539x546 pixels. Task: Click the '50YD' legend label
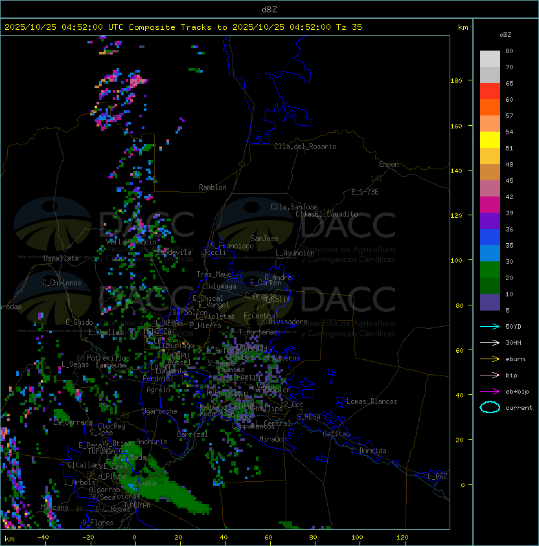click(513, 327)
